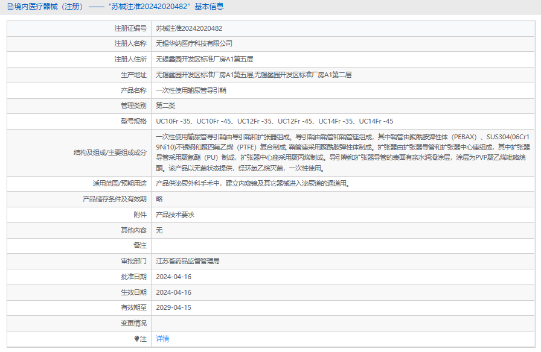This screenshot has width=541, height=352.
Task: Click the 适用范围/预期用途 label
Action: coord(120,184)
